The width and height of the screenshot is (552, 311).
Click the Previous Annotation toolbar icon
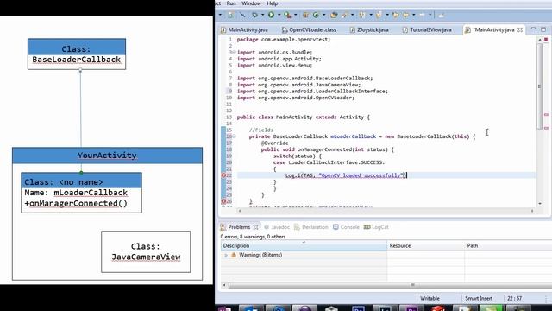(x=379, y=15)
